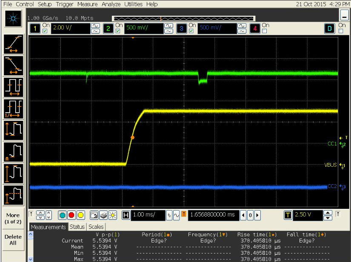Increase the trigger level up arrow
This screenshot has height=262, width=351.
(x=328, y=213)
